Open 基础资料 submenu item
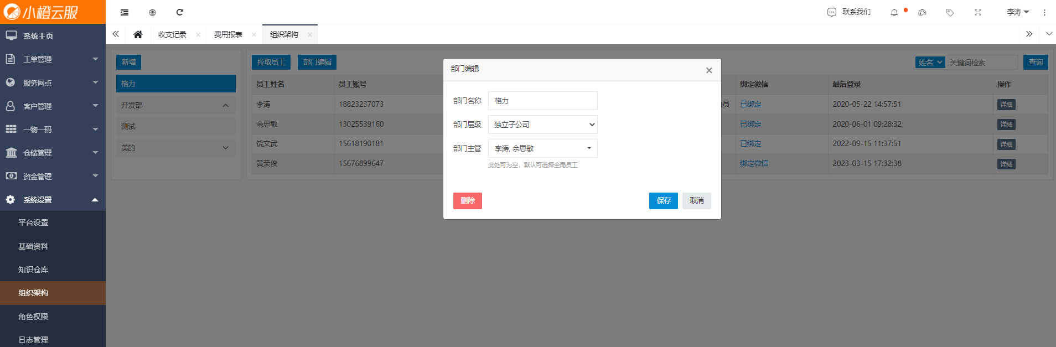1056x347 pixels. (53, 246)
